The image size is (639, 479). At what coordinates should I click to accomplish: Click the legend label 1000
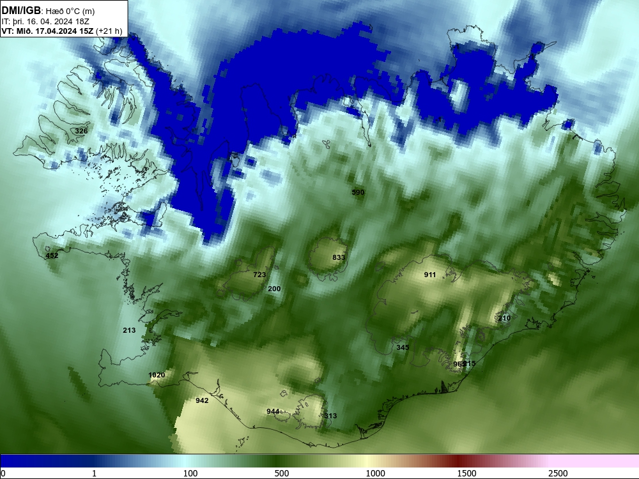pyautogui.click(x=375, y=473)
